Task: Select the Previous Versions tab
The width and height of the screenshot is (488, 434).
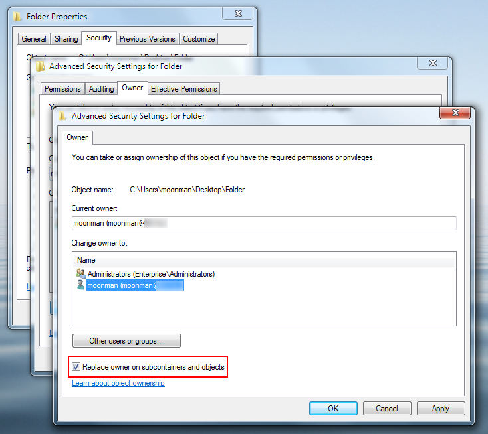Action: coord(147,39)
